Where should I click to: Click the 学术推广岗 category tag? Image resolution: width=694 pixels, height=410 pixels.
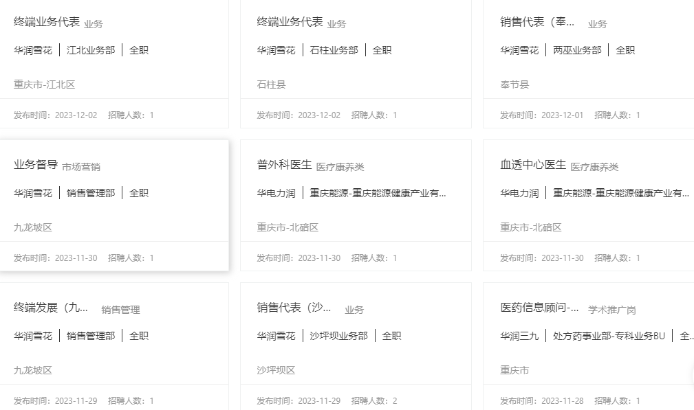pyautogui.click(x=611, y=310)
